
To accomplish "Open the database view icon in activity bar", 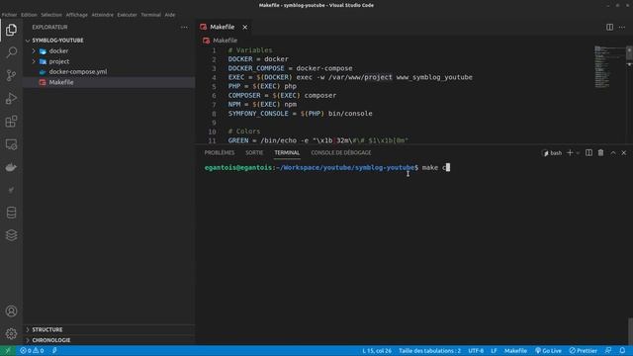I will tap(11, 213).
